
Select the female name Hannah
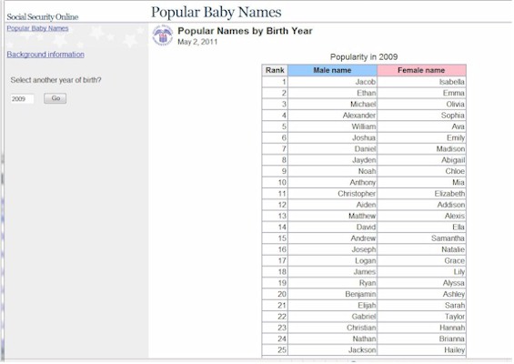click(x=452, y=328)
